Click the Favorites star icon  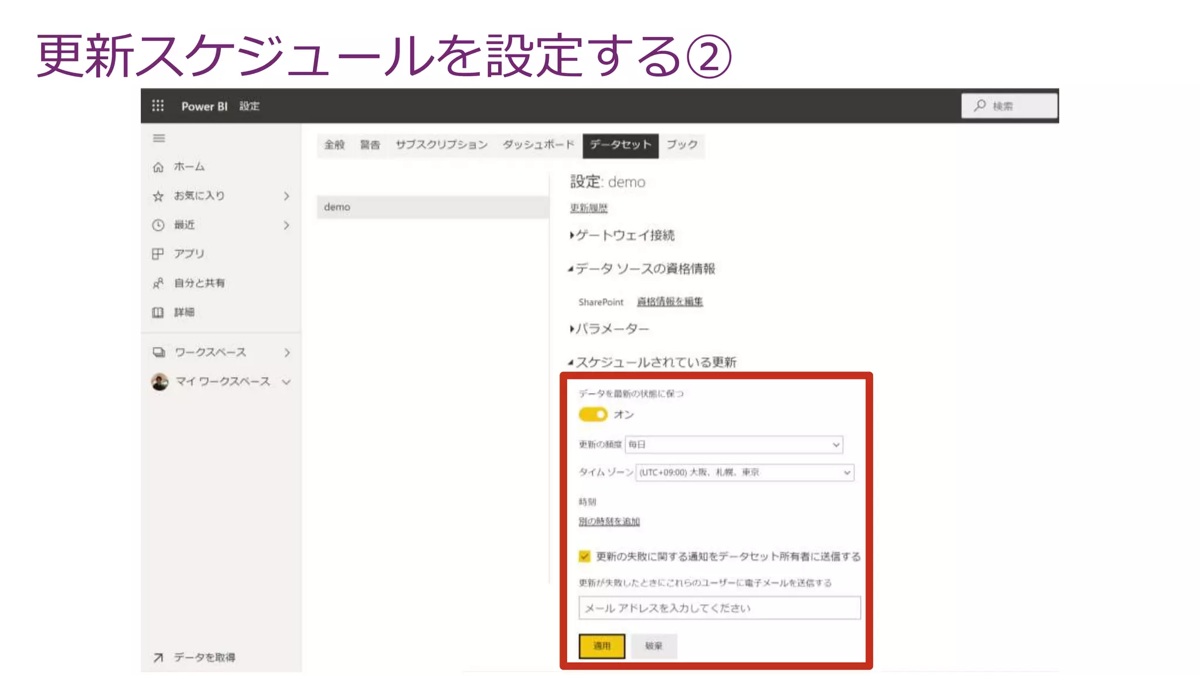(x=158, y=196)
